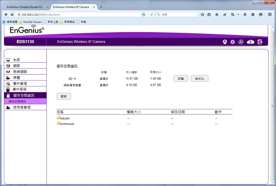Expand the 無線網路 sidebar menu
This screenshot has height=186, width=276.
pyautogui.click(x=19, y=71)
